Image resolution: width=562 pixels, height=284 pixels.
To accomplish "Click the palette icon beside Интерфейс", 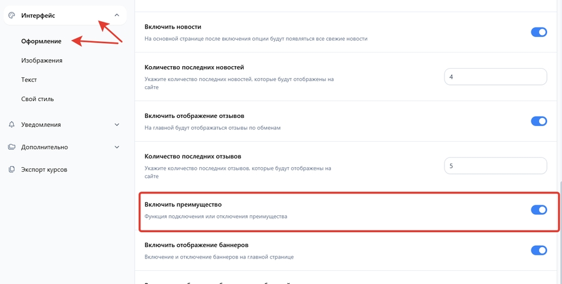I will (x=11, y=16).
